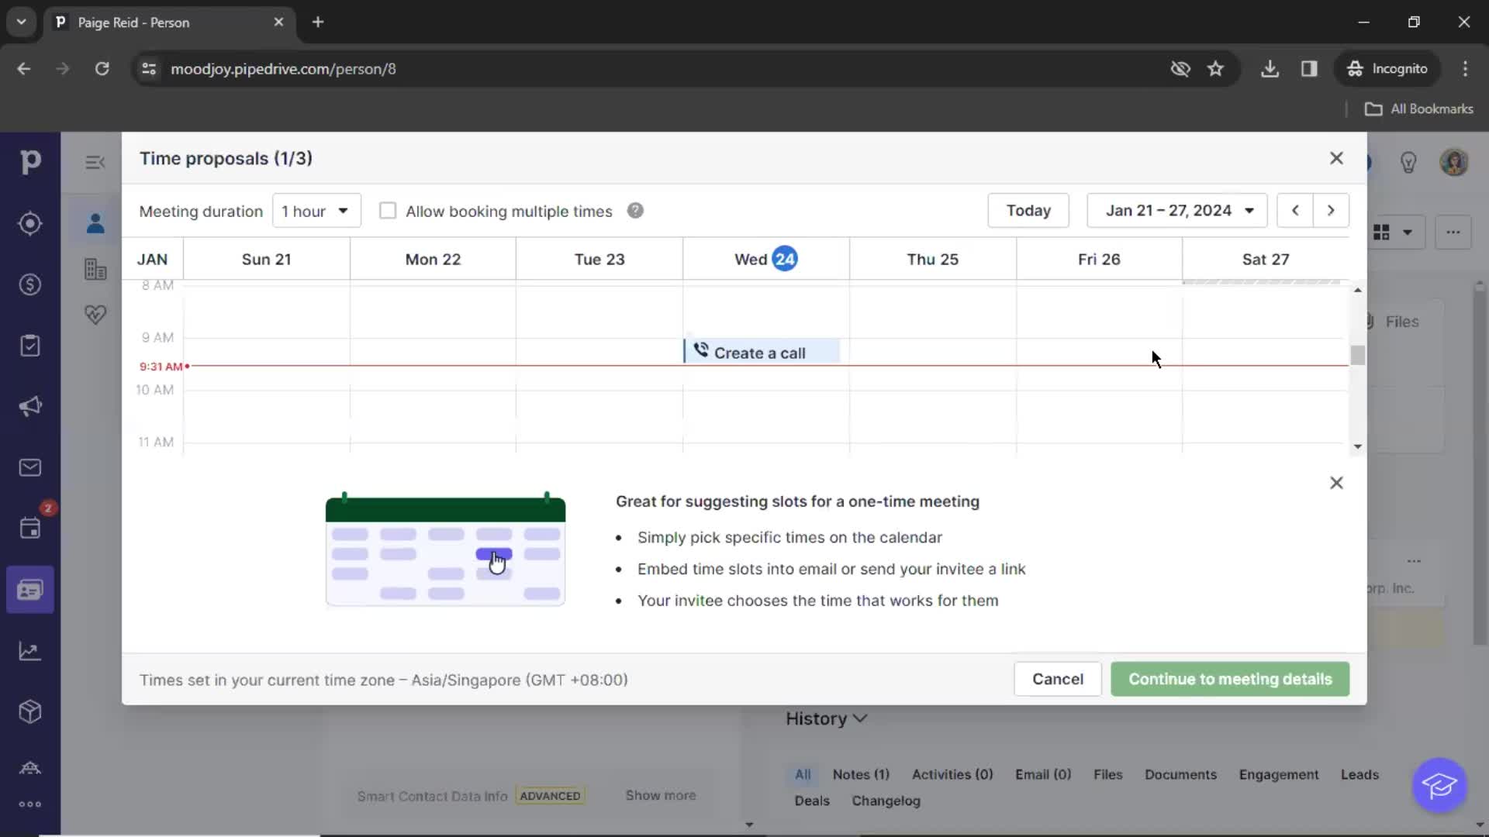This screenshot has width=1489, height=837.
Task: Switch to the Notes tab in History
Action: [859, 773]
